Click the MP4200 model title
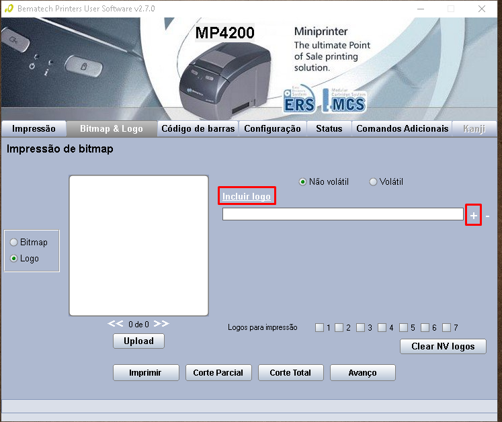 point(224,33)
